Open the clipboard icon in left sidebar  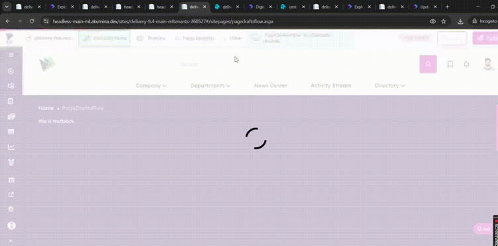tap(11, 101)
